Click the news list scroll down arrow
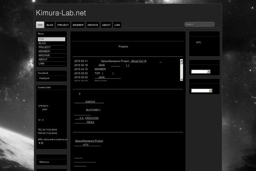 coord(181,80)
